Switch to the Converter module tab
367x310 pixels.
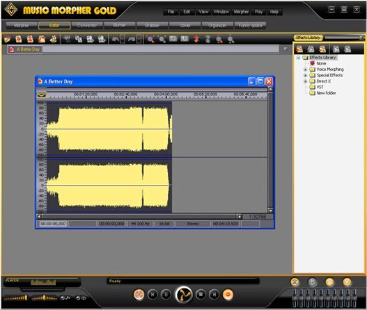coord(87,25)
